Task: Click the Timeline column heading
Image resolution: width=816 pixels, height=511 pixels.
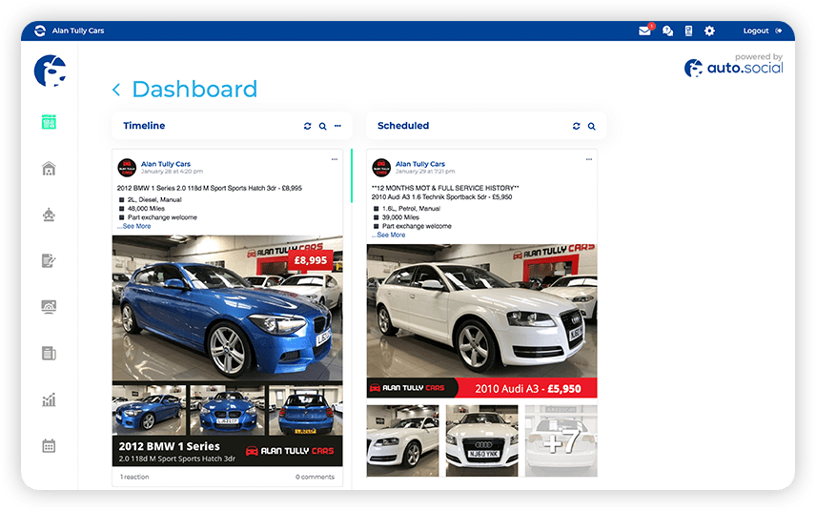Action: tap(144, 126)
